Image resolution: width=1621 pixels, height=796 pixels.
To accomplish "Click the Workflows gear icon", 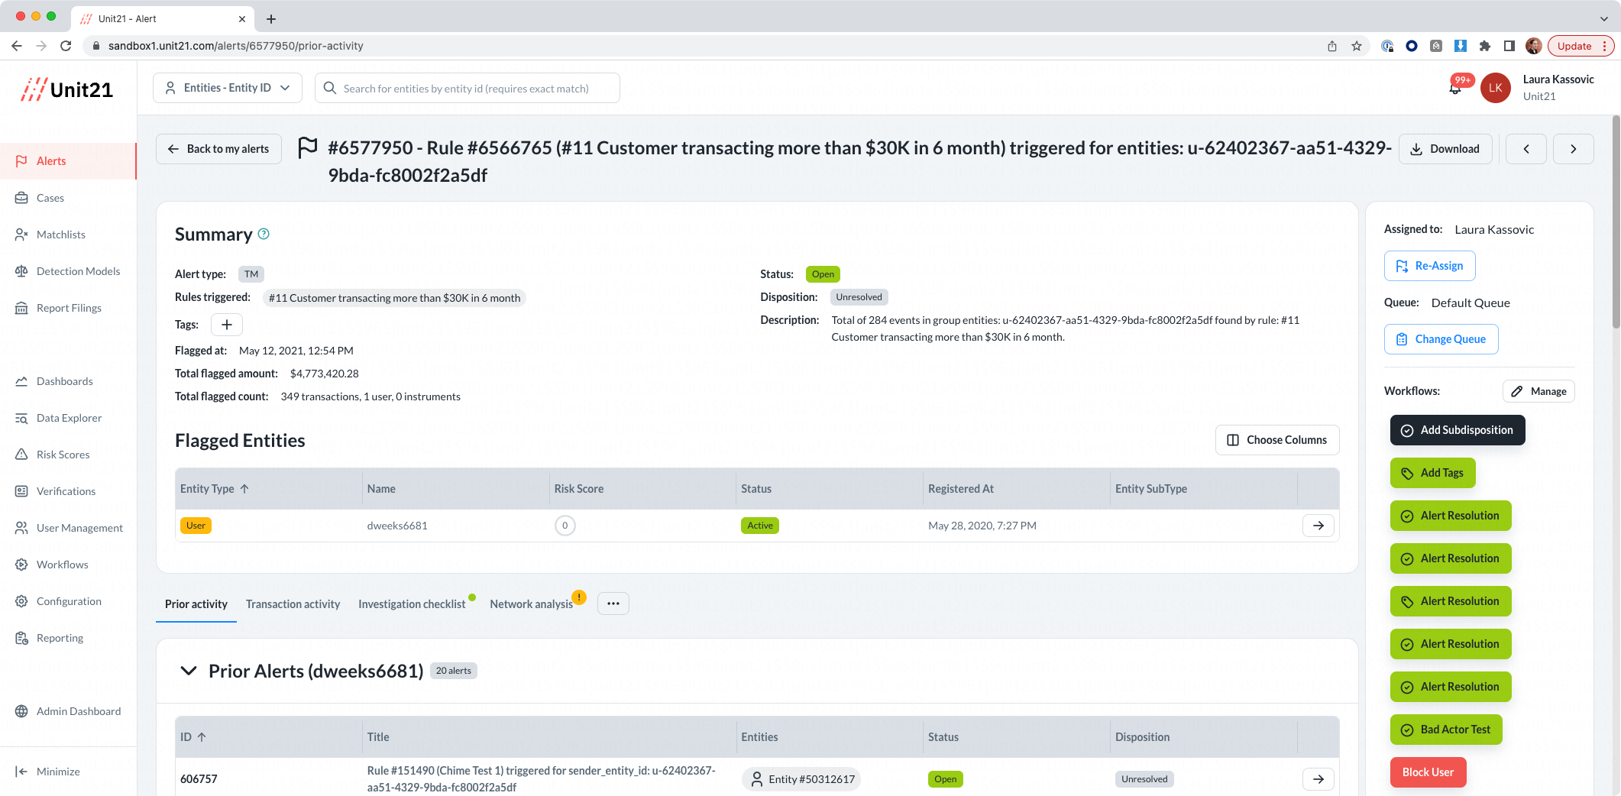I will 21,565.
